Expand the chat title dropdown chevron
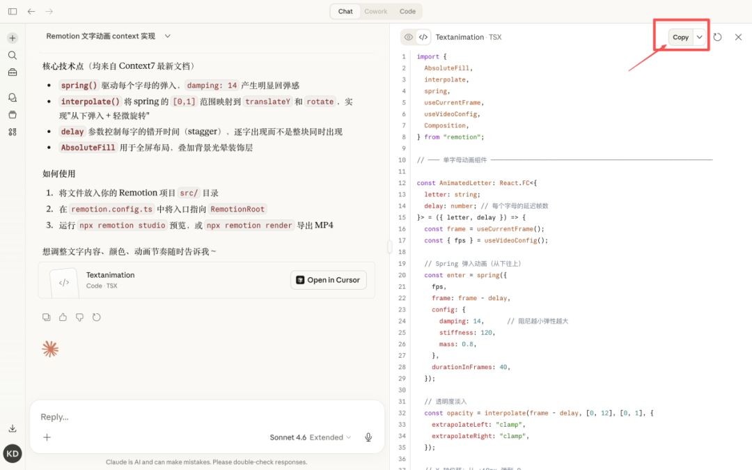The height and width of the screenshot is (470, 752). (167, 36)
